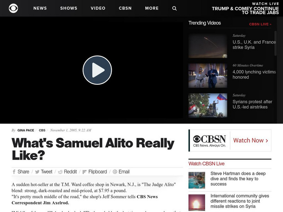Save article to Flipboard
The height and width of the screenshot is (212, 283).
click(85, 172)
